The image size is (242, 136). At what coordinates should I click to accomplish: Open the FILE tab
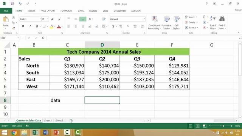coord(6,11)
